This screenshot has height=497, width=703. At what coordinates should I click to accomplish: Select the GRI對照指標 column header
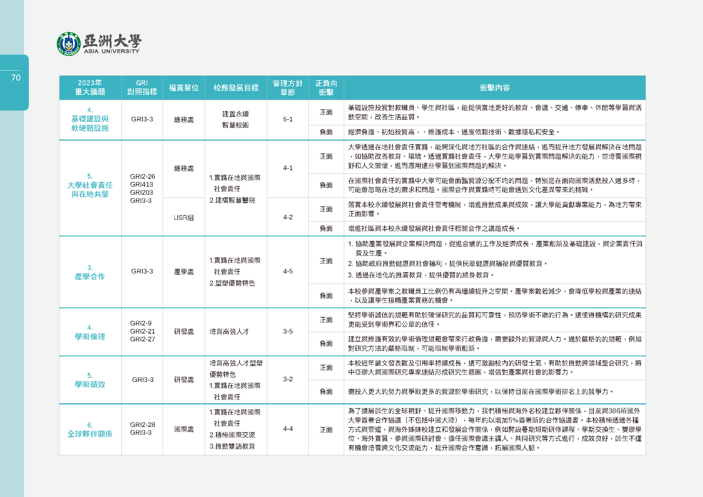coord(142,87)
